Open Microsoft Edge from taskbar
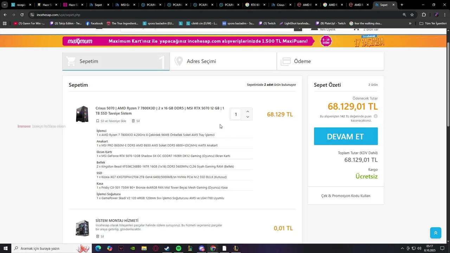The image size is (450, 253). click(x=98, y=248)
